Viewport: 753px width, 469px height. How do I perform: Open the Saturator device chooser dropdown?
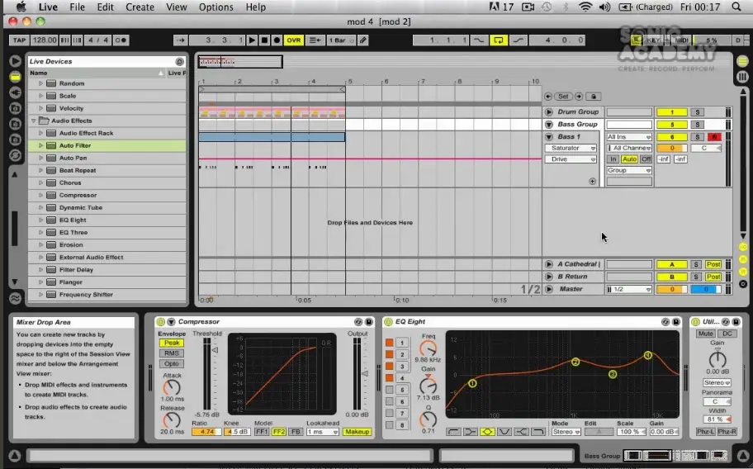[571, 148]
